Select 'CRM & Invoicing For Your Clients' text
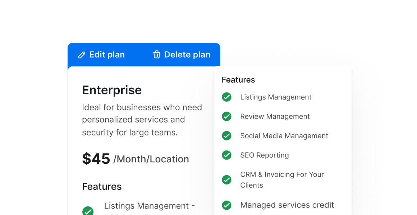The width and height of the screenshot is (417, 215). pyautogui.click(x=282, y=180)
